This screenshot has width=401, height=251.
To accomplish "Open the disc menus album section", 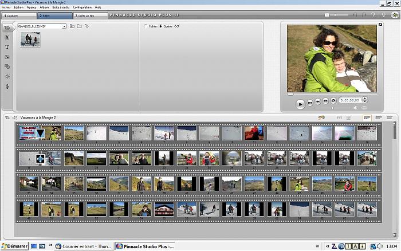I will point(7,66).
